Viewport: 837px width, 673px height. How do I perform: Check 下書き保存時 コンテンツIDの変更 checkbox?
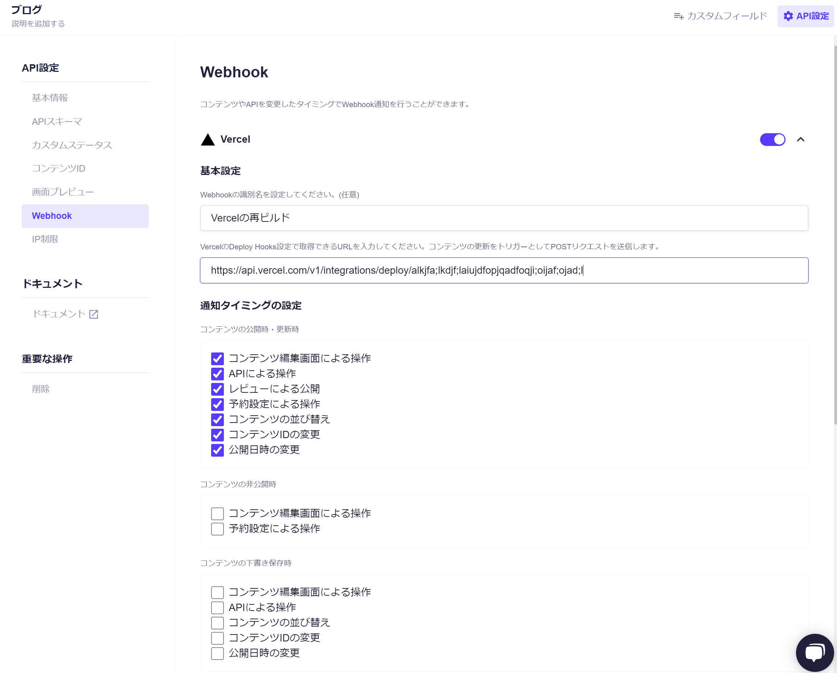pos(217,638)
